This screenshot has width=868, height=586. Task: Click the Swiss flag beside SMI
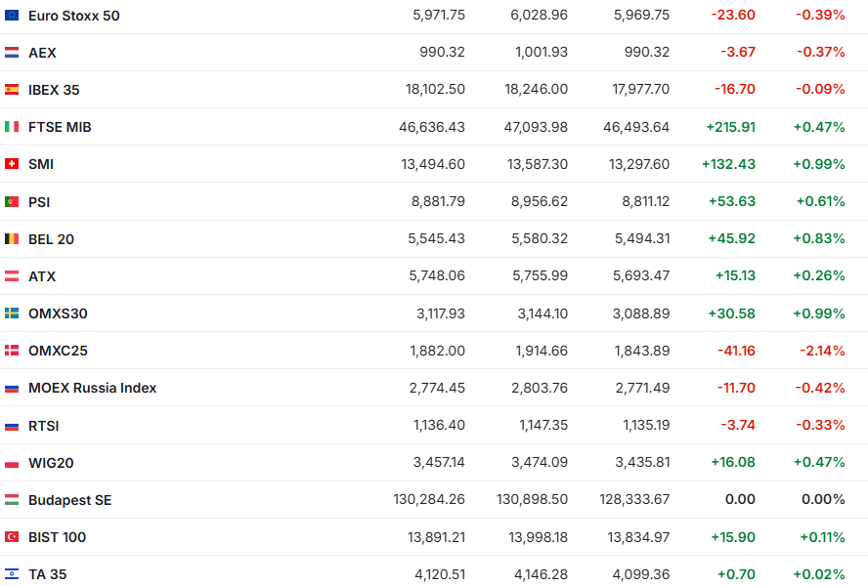[x=12, y=164]
